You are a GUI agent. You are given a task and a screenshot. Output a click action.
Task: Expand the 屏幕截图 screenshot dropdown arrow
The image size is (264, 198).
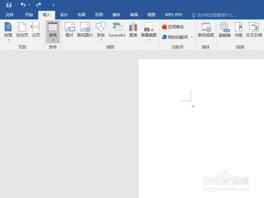click(149, 40)
